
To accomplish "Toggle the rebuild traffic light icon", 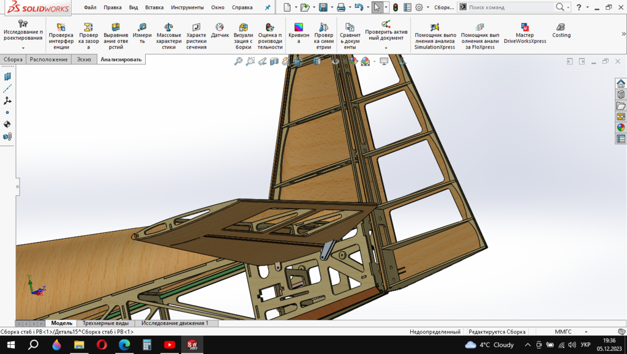I will tap(396, 7).
